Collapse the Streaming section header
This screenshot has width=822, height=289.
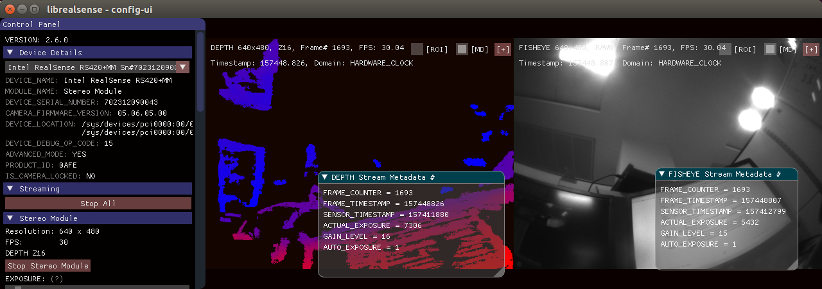(10, 189)
